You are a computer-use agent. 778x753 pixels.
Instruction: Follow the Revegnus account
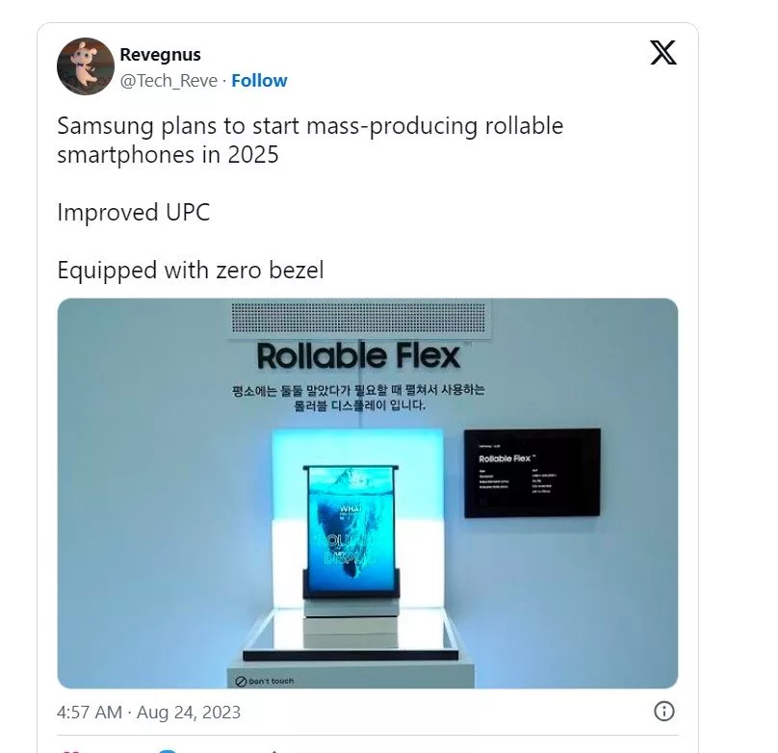(x=259, y=80)
